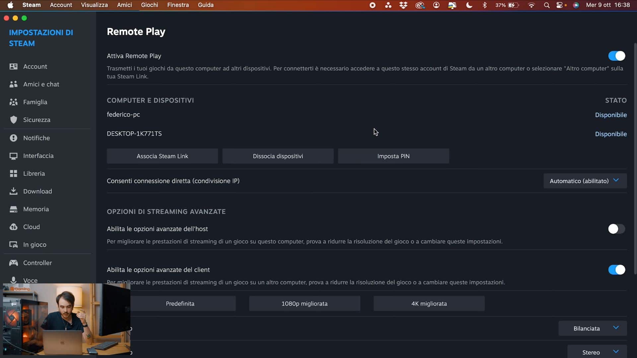Click the Amici e chat people icon
Screen dimensions: 637x358
pos(13,84)
